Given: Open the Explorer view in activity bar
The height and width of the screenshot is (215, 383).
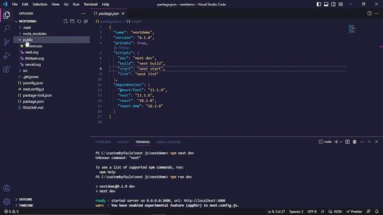Looking at the screenshot, I should [7, 15].
